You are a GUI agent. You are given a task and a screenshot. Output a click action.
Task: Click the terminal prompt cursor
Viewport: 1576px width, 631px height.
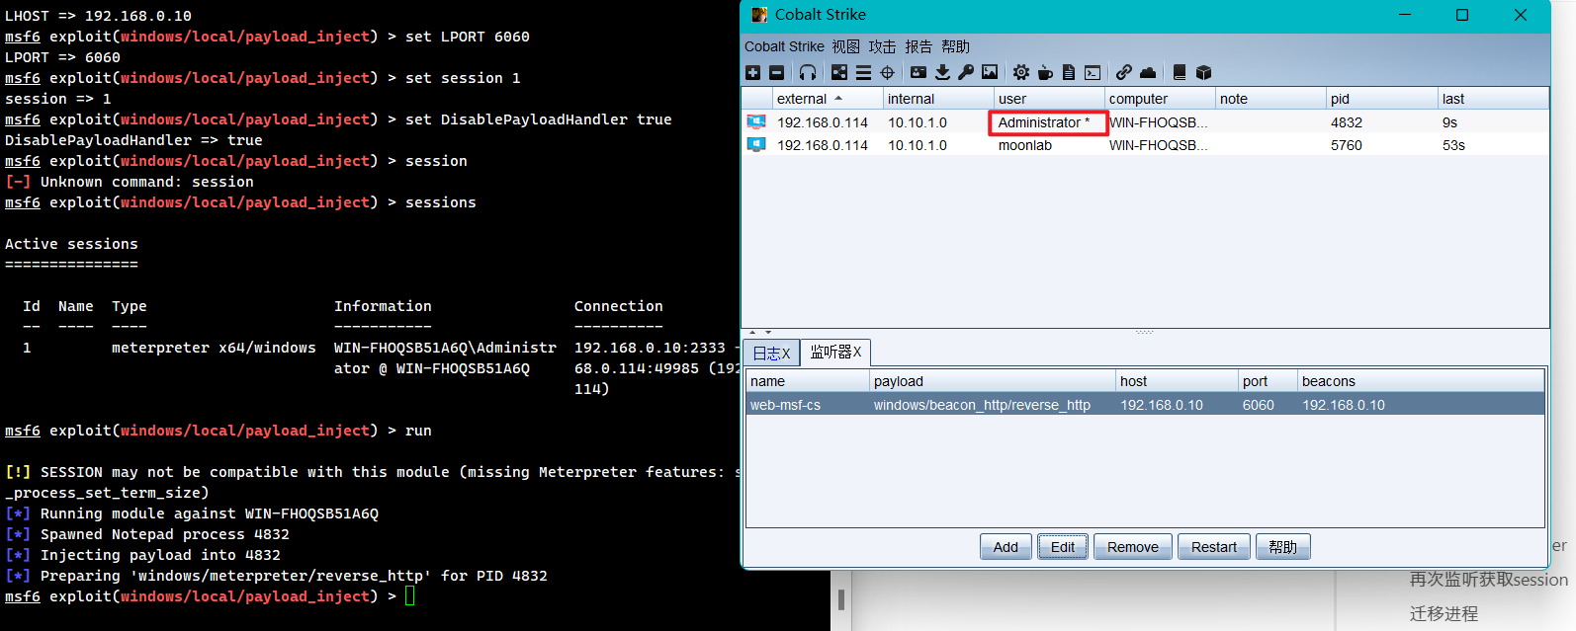409,596
